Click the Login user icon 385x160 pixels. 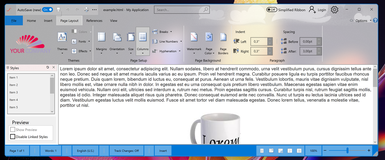point(312,10)
